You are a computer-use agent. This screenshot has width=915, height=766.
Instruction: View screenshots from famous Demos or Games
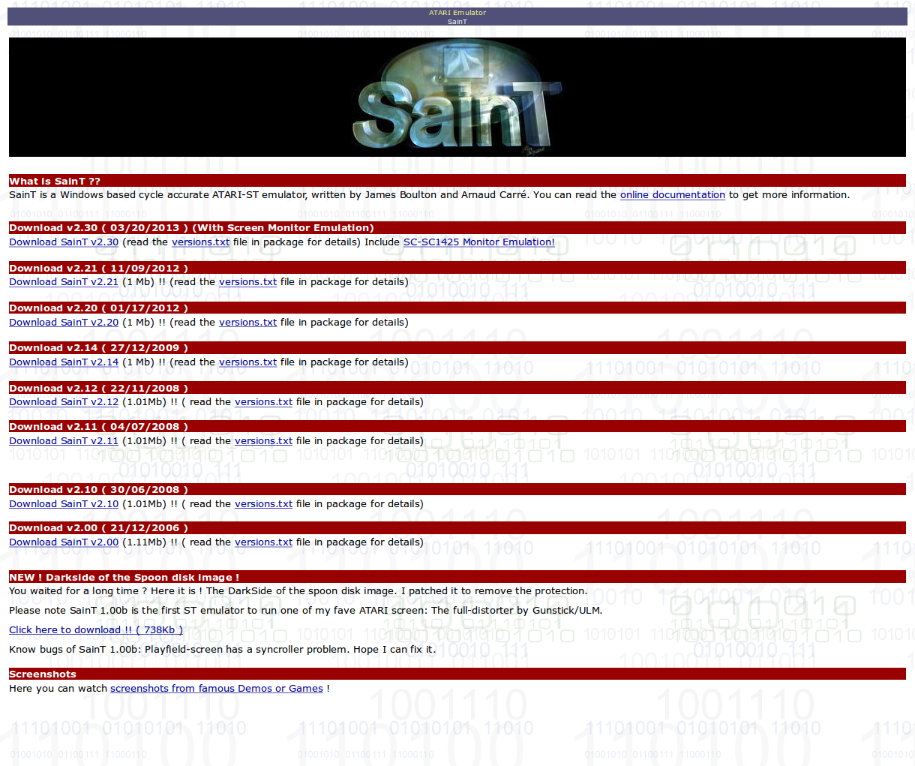[x=216, y=689]
